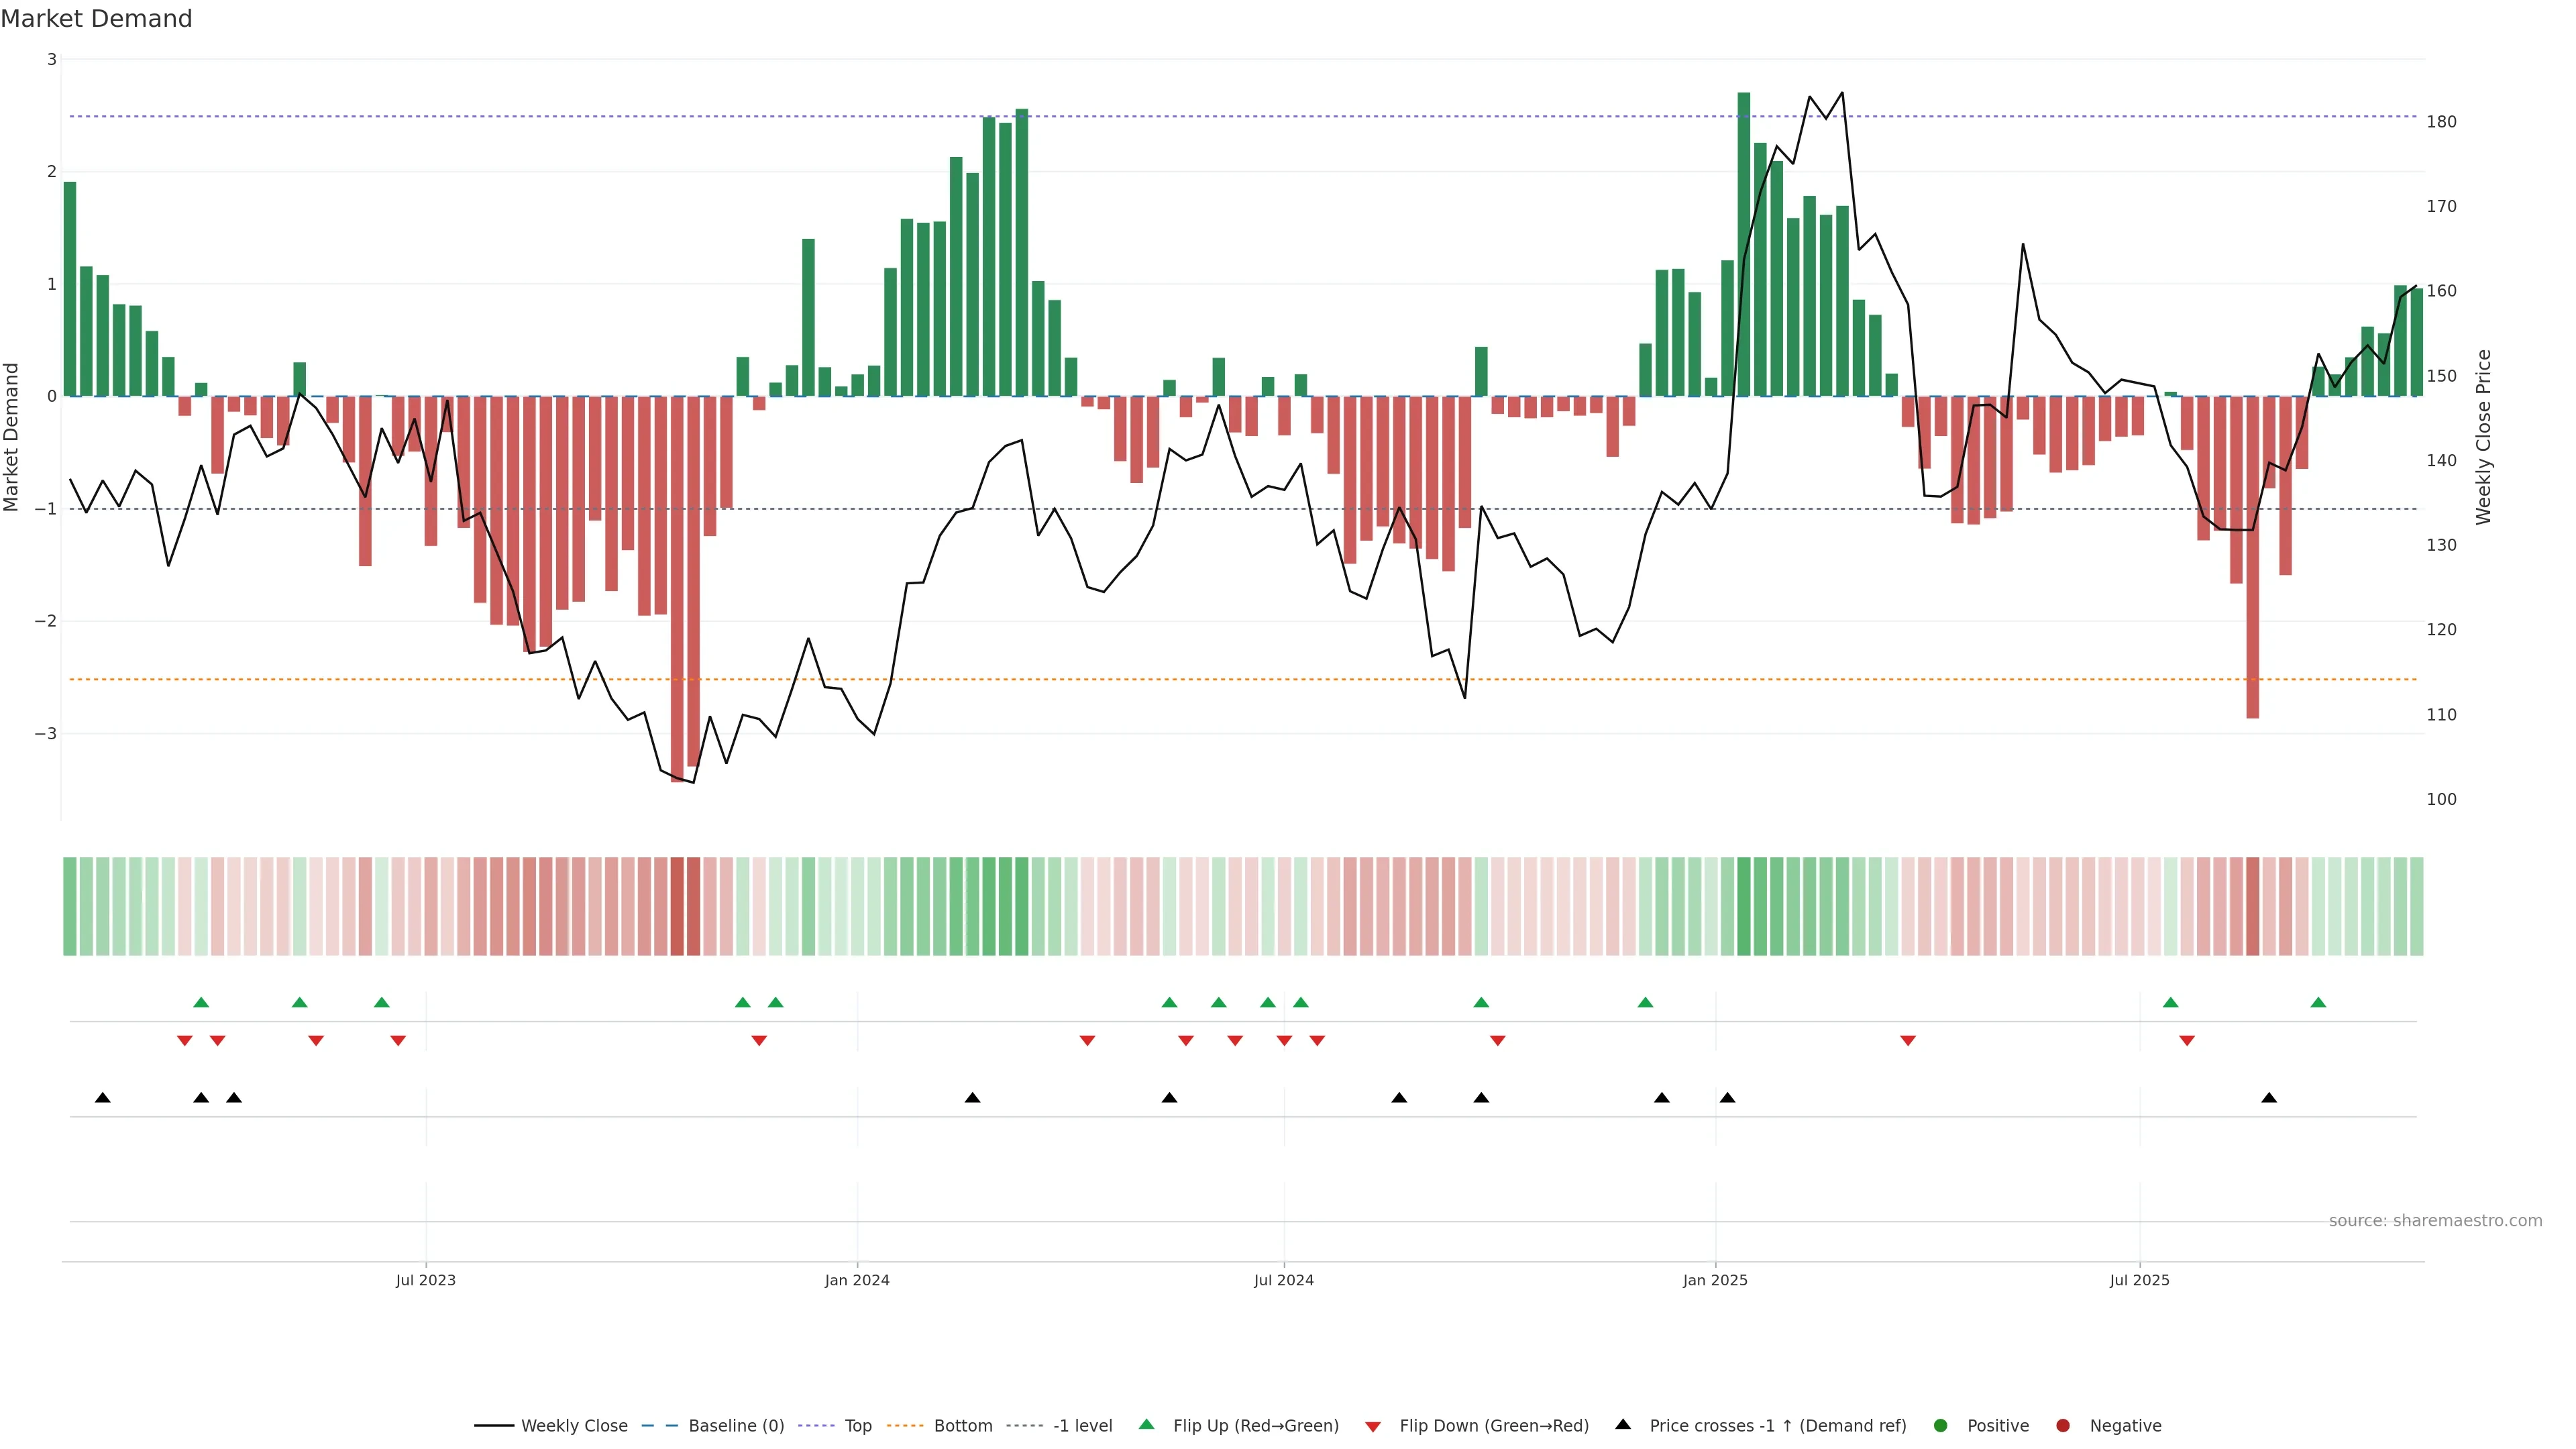Toggle the -1 level legend item
Viewport: 2576px width, 1449px height.
1082,1425
